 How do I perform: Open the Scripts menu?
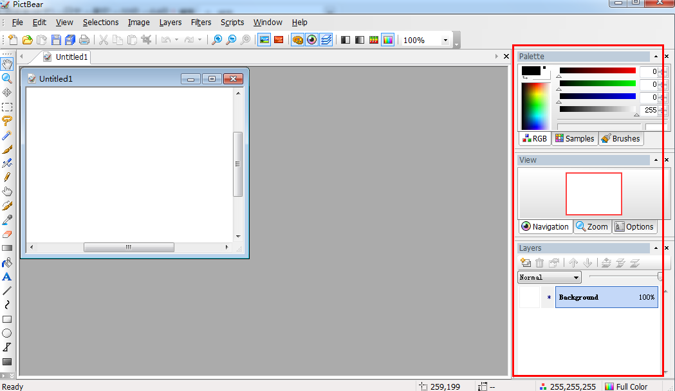pos(232,23)
